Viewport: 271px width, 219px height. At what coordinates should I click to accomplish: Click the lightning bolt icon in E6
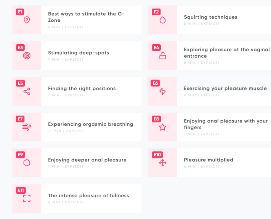pyautogui.click(x=162, y=91)
